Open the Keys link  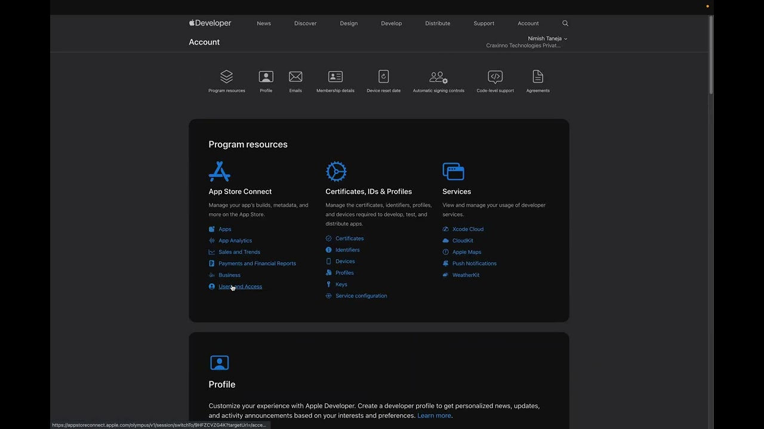point(341,284)
